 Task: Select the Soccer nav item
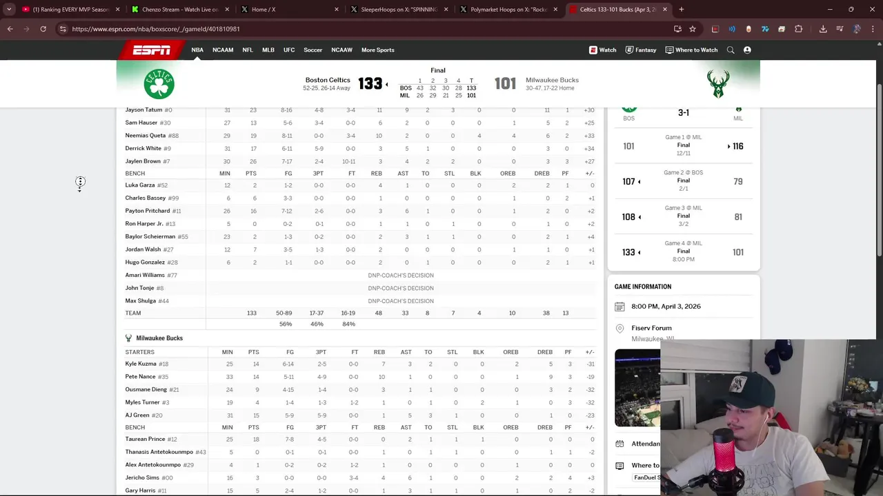click(x=313, y=50)
